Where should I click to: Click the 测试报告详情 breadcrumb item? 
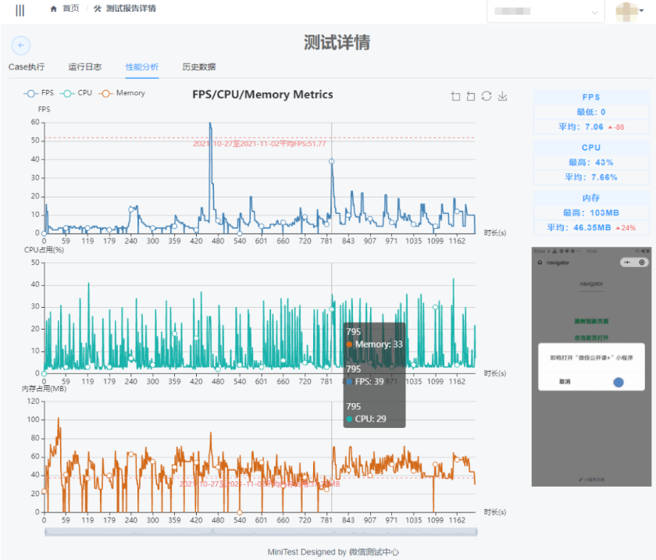click(131, 9)
